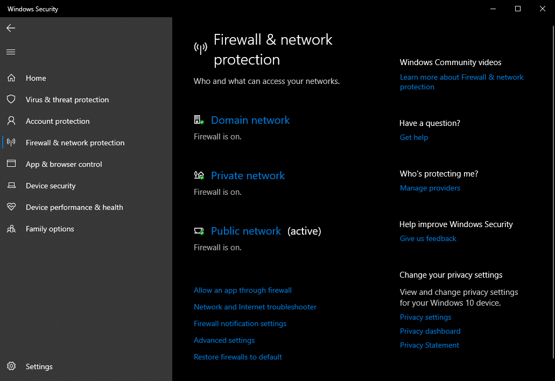The height and width of the screenshot is (381, 555).
Task: Click the Give us feedback link
Action: tap(427, 238)
